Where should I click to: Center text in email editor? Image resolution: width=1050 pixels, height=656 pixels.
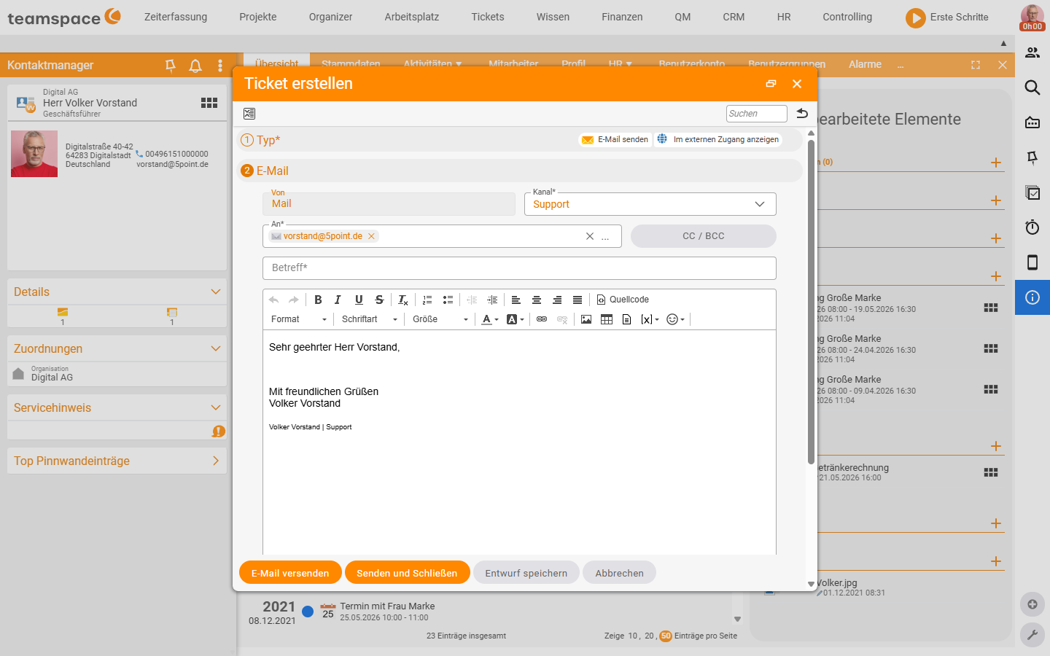click(536, 300)
